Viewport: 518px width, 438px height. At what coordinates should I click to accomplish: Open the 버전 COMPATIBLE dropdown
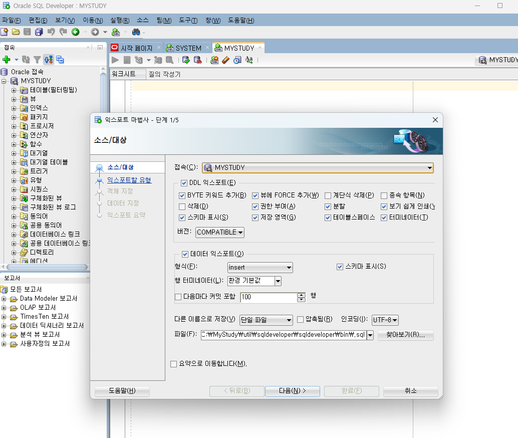pos(220,233)
